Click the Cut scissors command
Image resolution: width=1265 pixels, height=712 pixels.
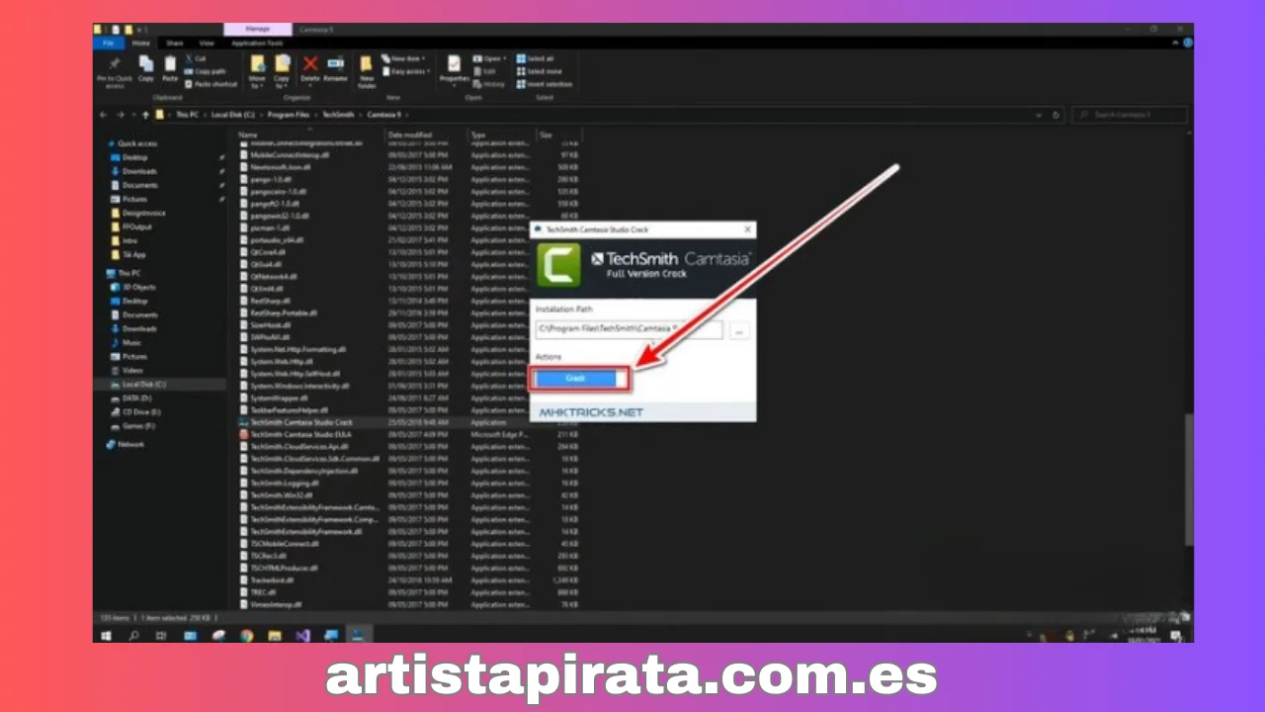(x=197, y=59)
